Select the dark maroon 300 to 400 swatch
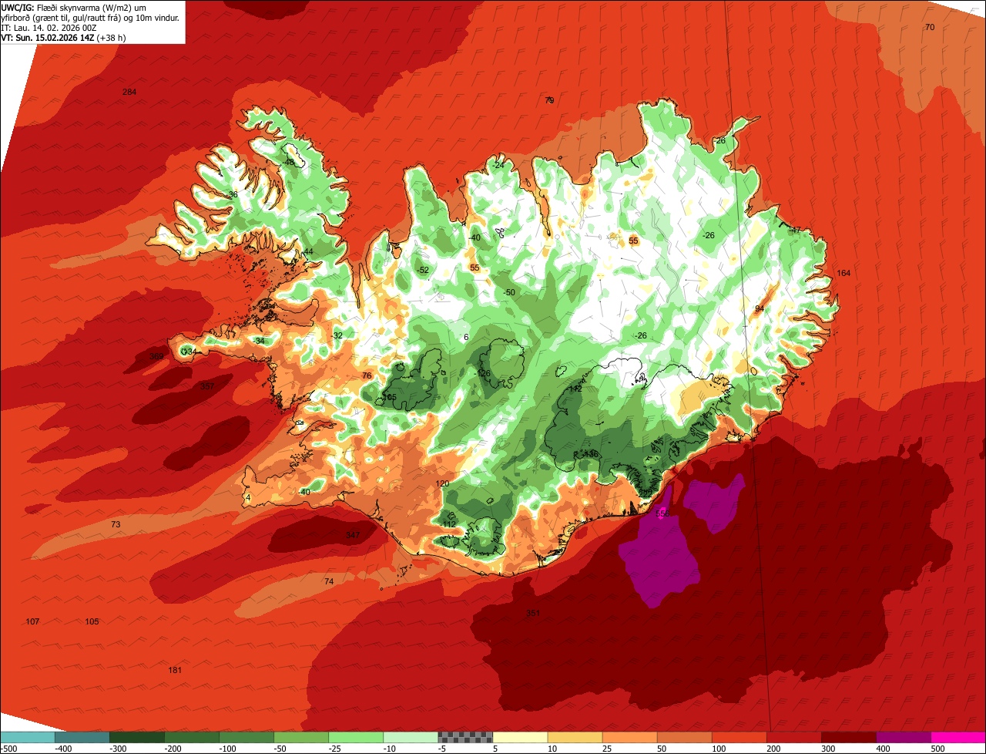 [x=848, y=737]
